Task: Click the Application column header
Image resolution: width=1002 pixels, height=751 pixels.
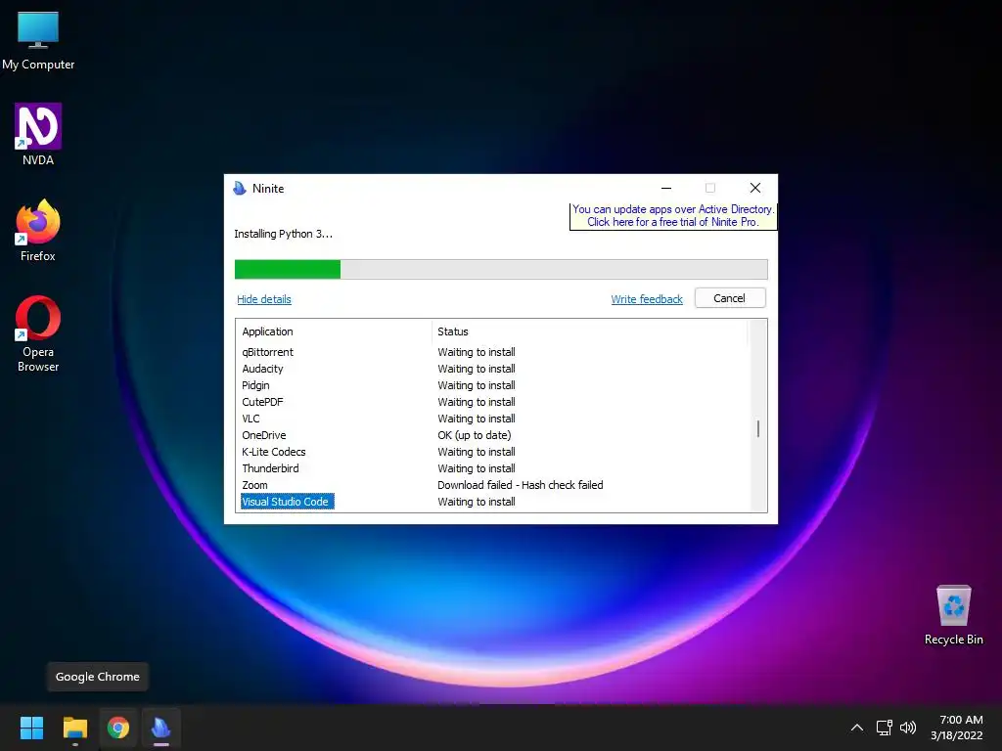Action: 334,331
